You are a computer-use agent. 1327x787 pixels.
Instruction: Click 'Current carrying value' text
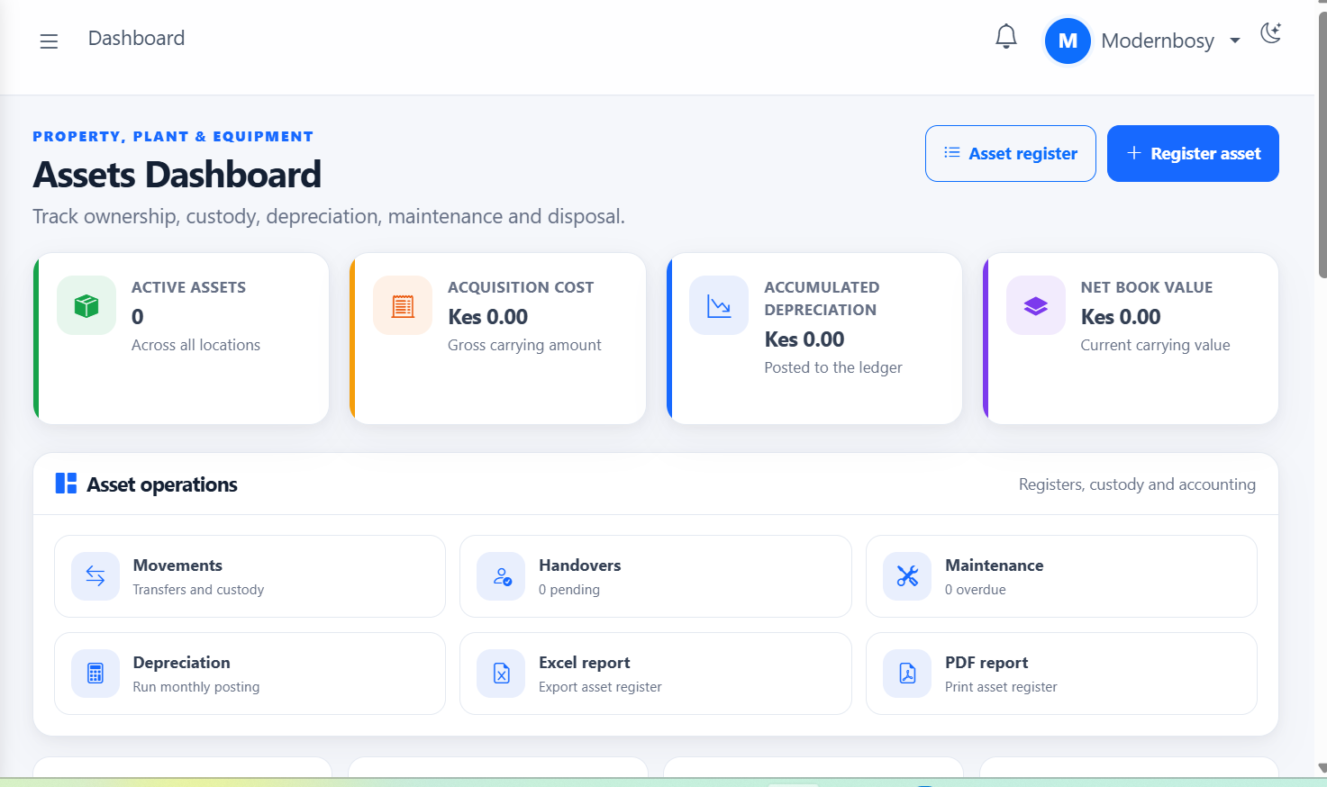coord(1155,345)
